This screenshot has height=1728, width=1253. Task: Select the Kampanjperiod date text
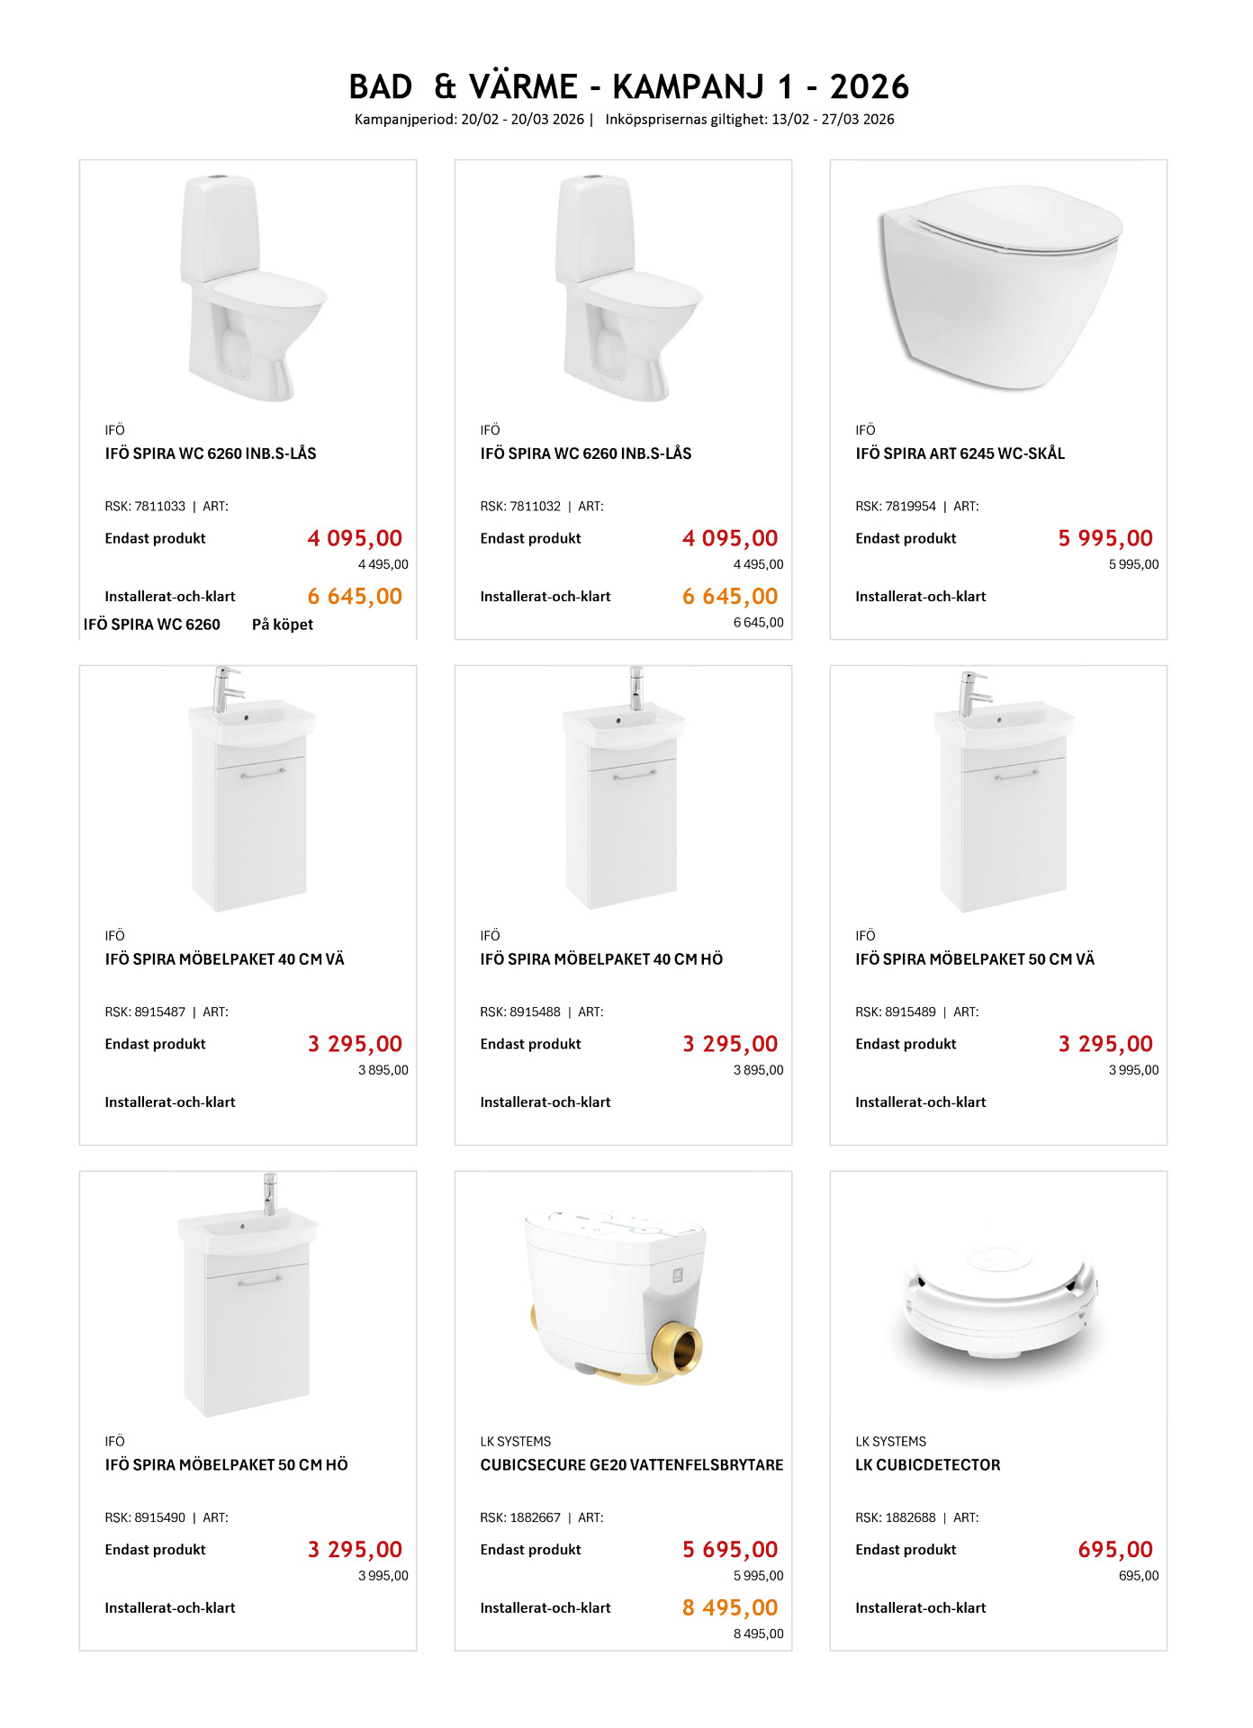469,120
